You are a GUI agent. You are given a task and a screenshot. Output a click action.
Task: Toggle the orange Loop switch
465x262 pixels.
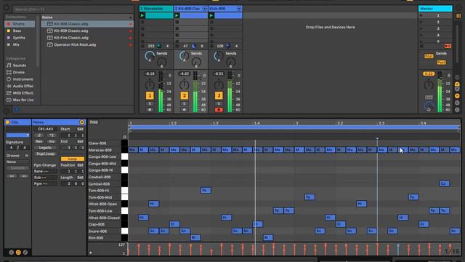(73, 159)
